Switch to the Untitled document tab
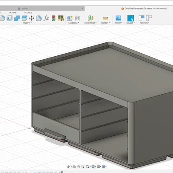 tap(24, 9)
